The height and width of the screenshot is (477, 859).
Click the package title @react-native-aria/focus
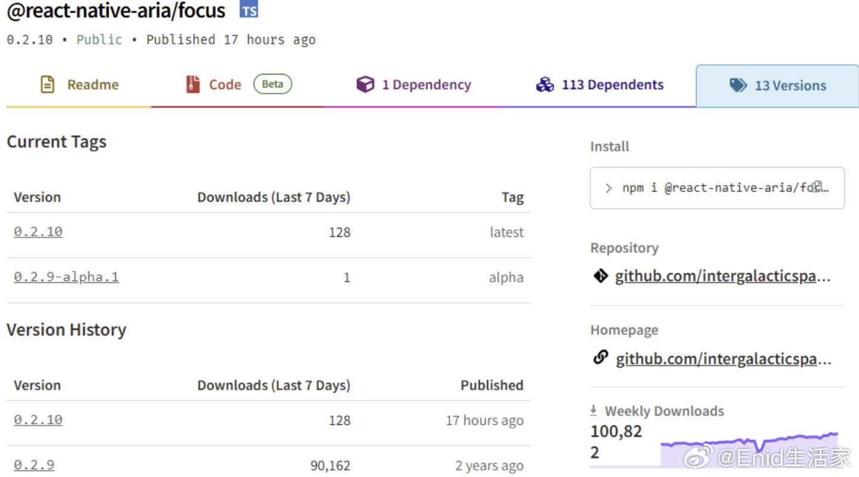[x=116, y=10]
